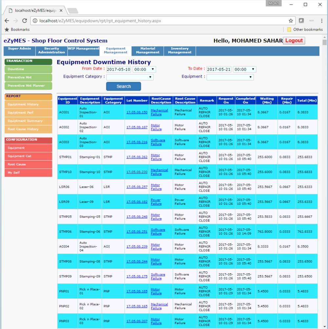Click the From Date input field

pyautogui.click(x=118, y=70)
